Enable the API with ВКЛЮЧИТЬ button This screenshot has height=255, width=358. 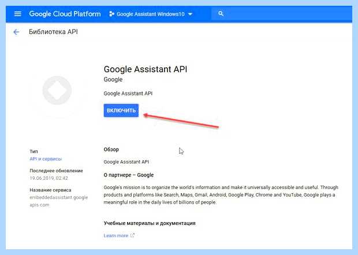[121, 110]
